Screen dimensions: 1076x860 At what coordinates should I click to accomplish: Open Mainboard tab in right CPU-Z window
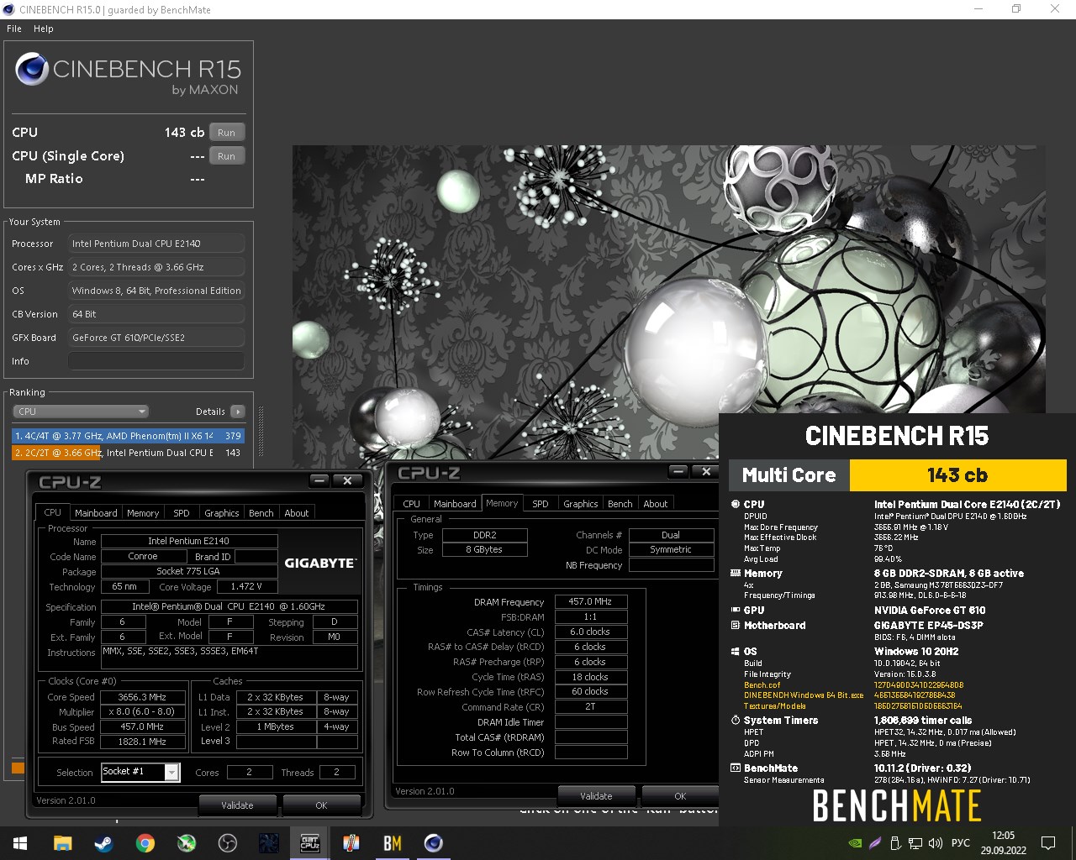click(455, 504)
